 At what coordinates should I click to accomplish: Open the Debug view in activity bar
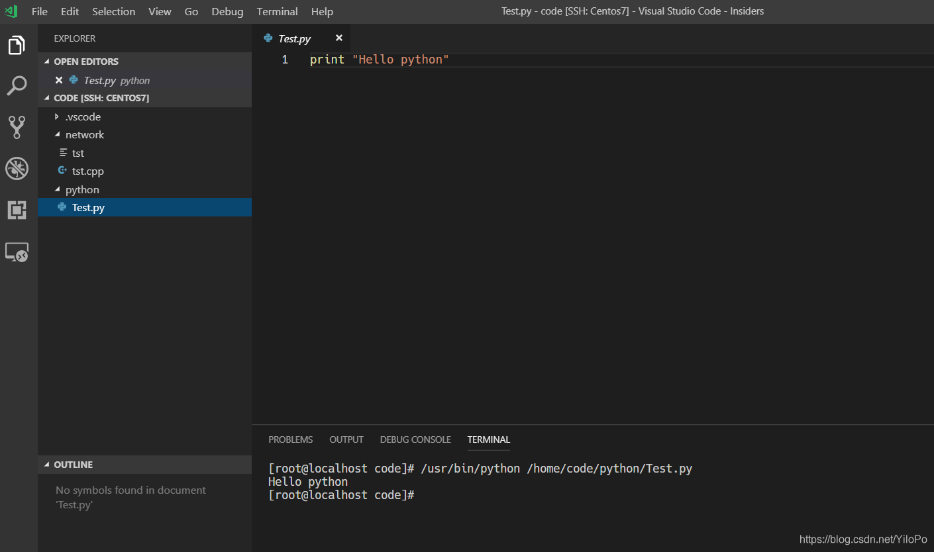17,169
